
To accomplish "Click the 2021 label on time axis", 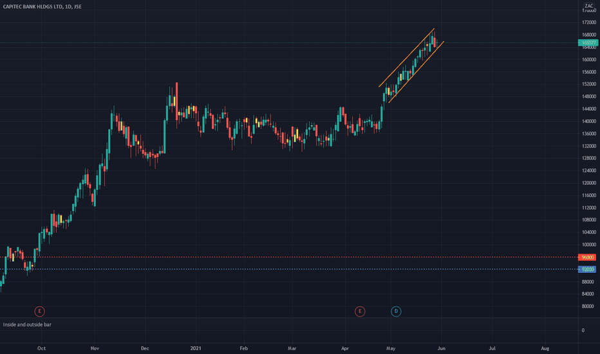I will click(196, 348).
